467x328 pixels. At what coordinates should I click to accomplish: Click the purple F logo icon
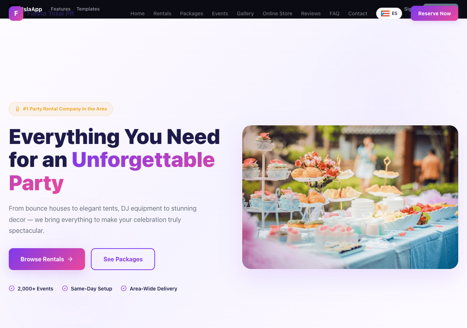[16, 13]
